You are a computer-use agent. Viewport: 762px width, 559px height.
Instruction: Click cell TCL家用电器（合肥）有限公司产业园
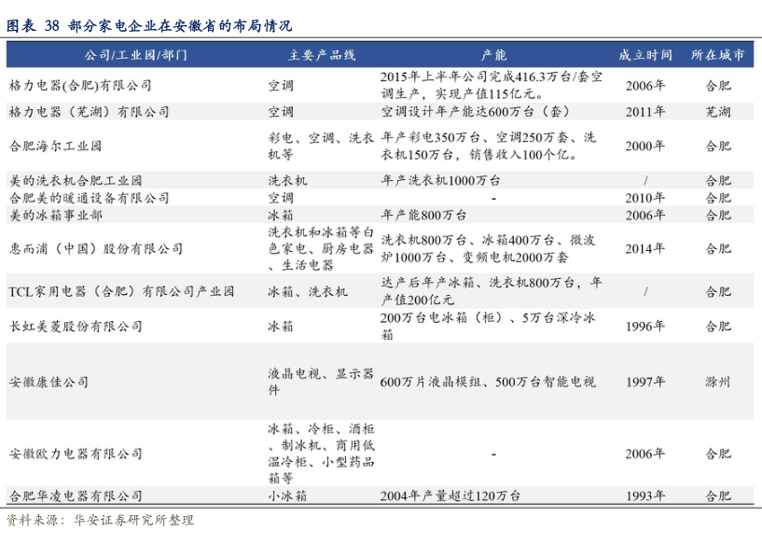click(121, 292)
